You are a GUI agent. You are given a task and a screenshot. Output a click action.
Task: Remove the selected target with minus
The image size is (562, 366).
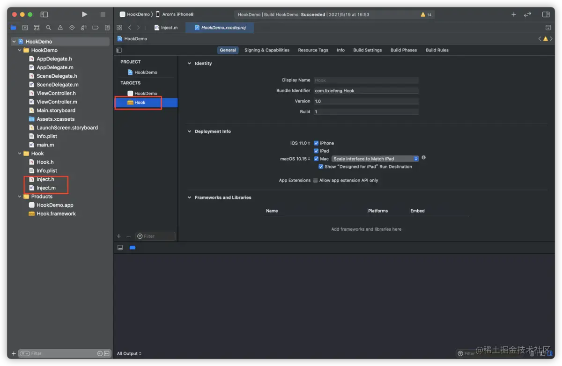pyautogui.click(x=129, y=236)
